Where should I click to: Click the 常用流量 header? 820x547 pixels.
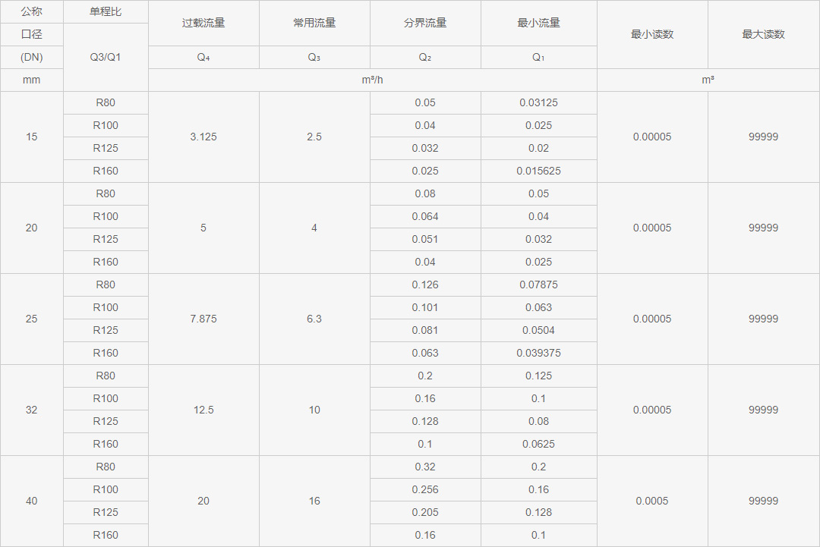click(314, 23)
